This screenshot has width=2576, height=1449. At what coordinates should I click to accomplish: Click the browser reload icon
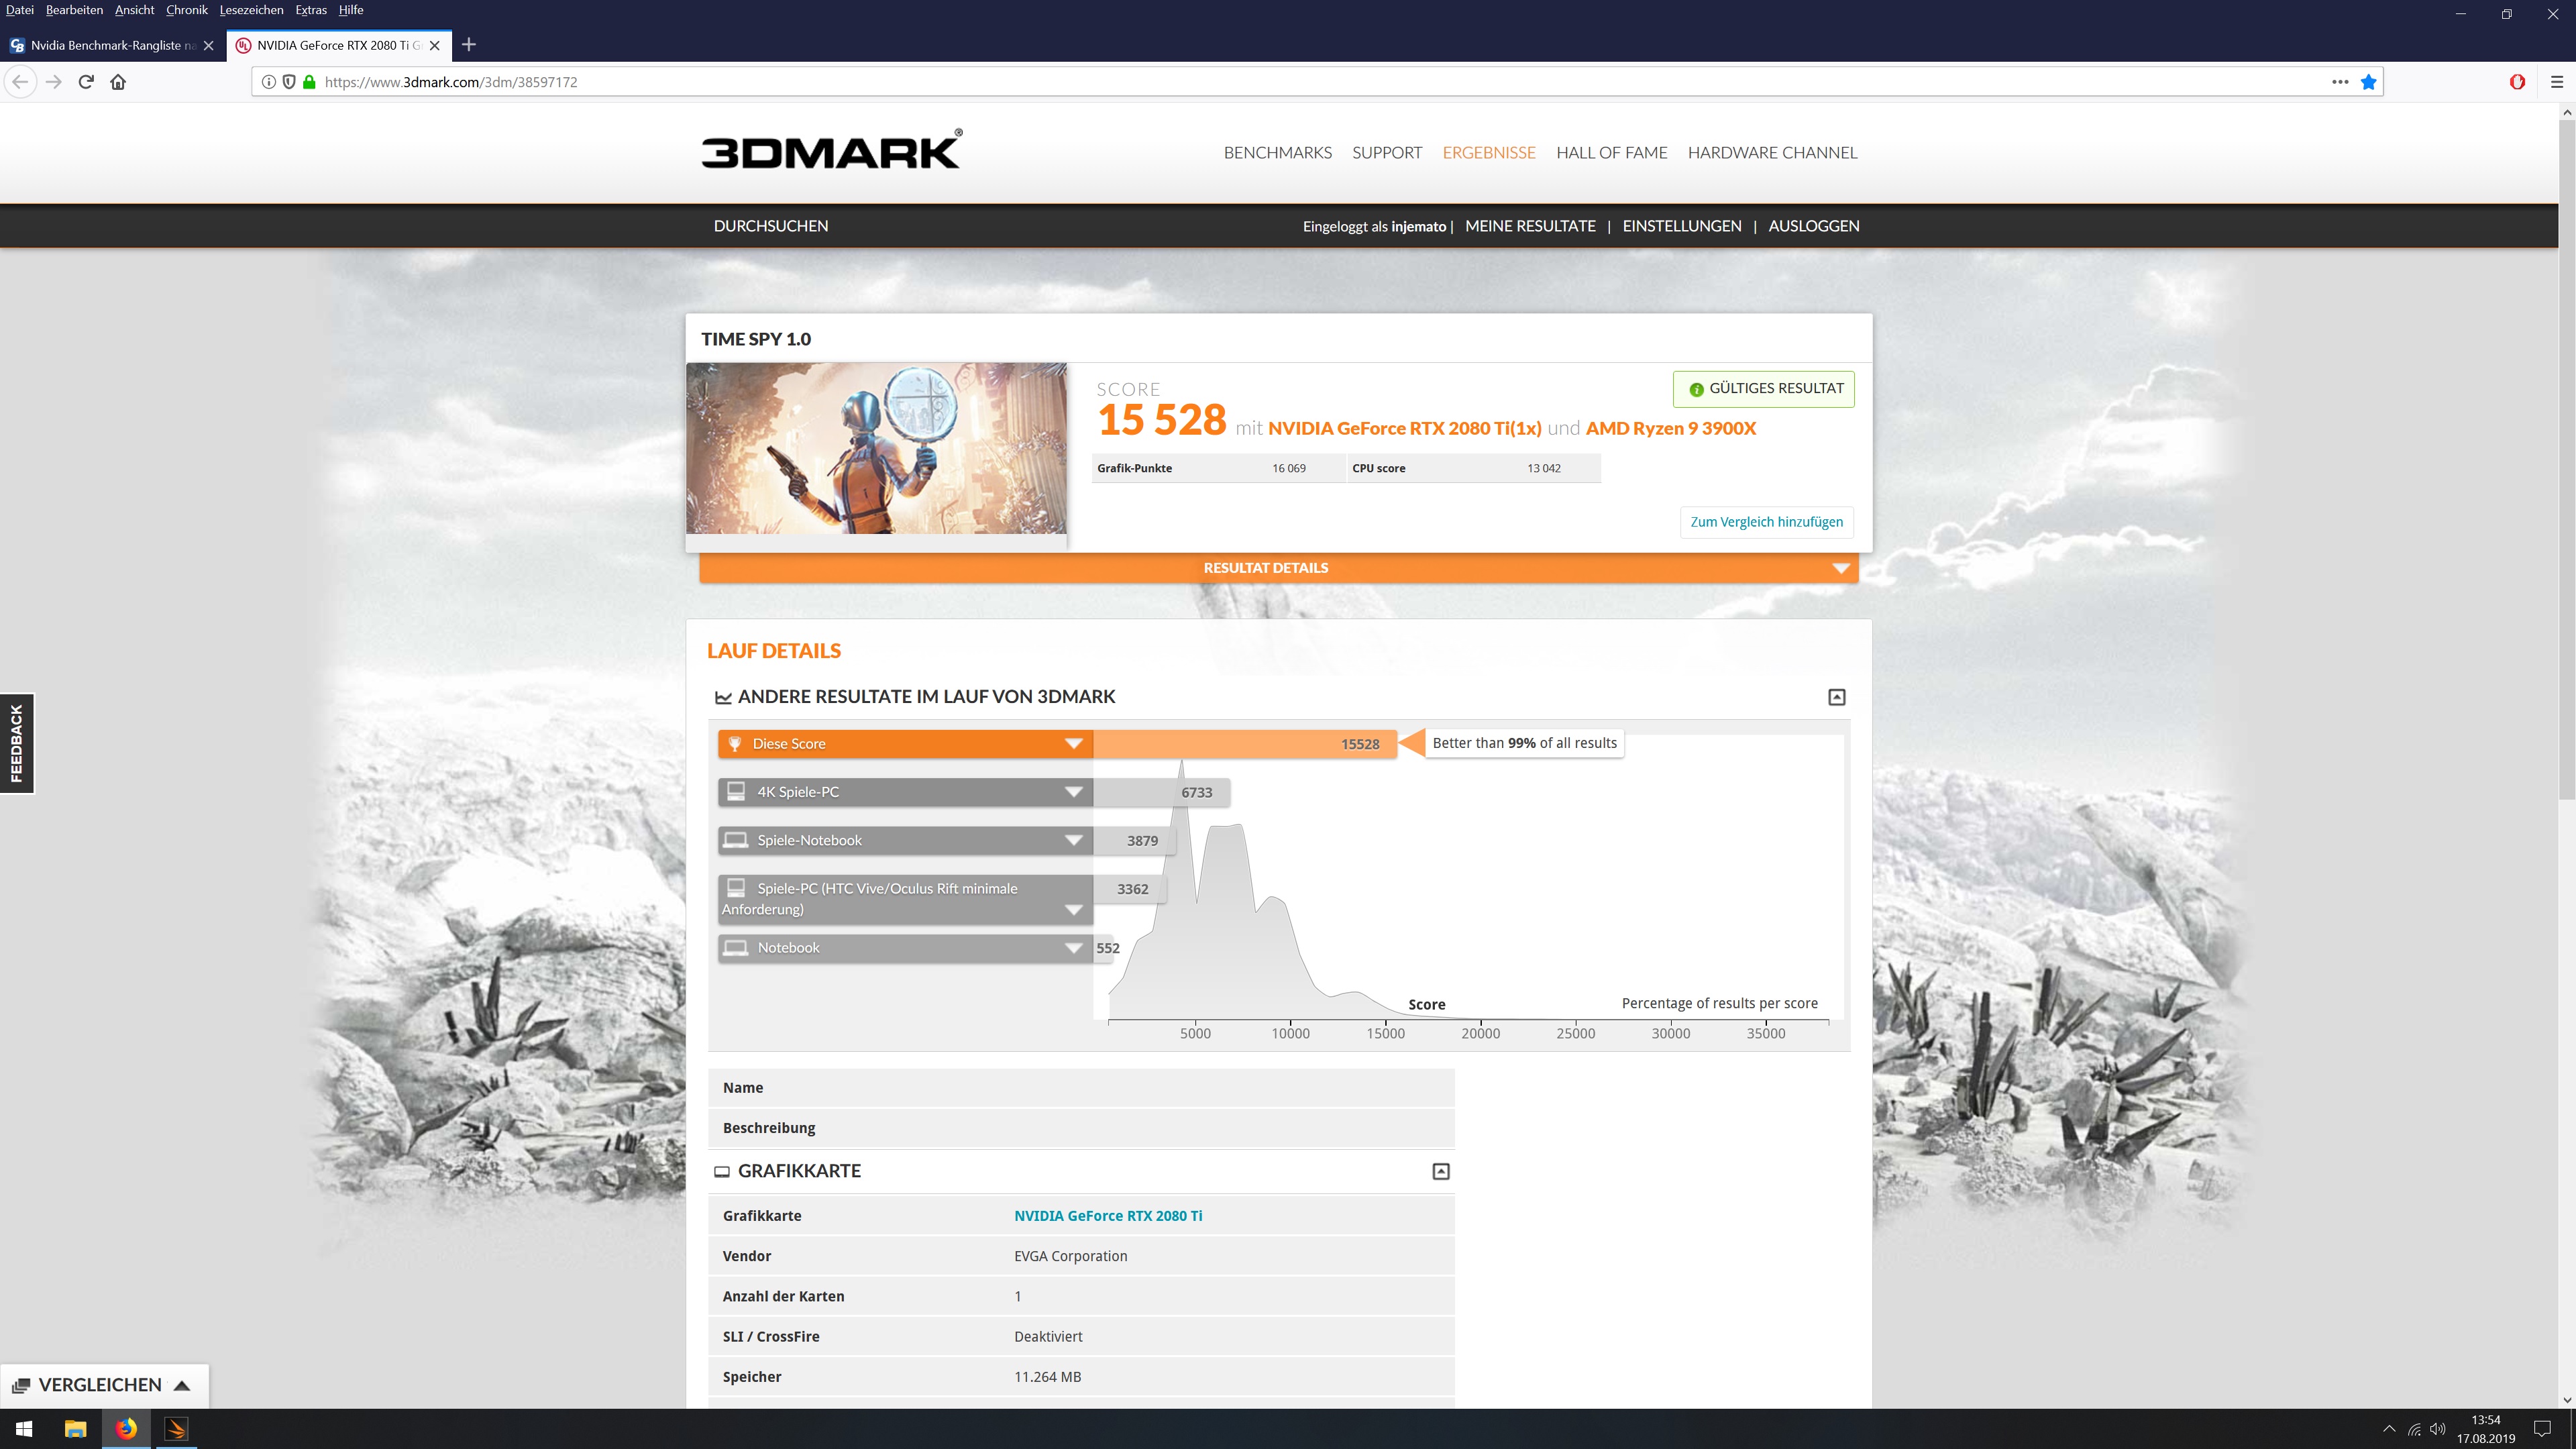coord(86,82)
